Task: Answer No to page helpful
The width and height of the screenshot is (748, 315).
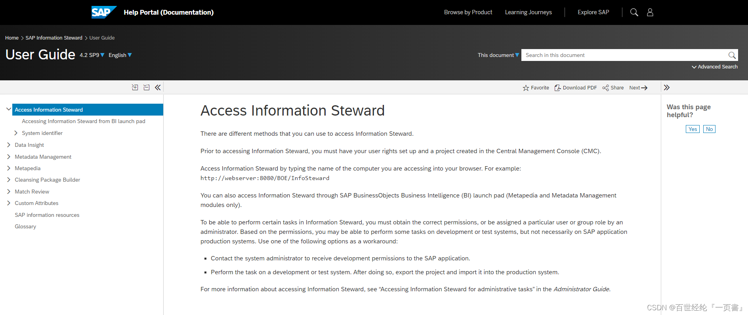Action: pos(709,129)
